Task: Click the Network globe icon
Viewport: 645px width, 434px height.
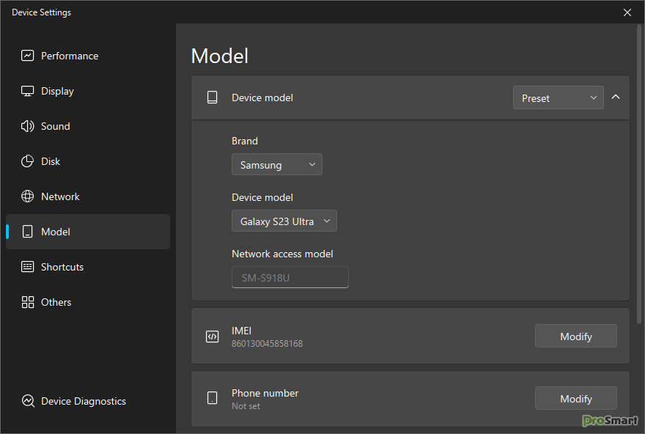Action: pyautogui.click(x=28, y=196)
